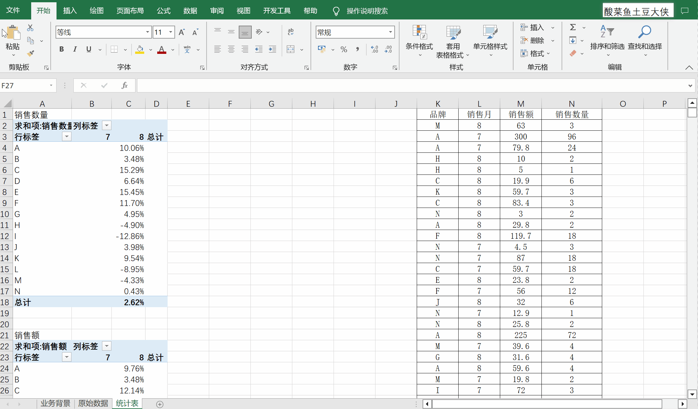Open Conditional Formatting (条件格式) icon
698x409 pixels.
419,32
